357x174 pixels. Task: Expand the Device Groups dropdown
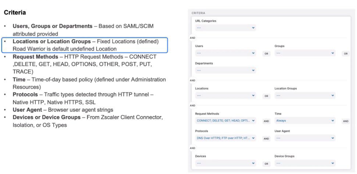point(305,163)
